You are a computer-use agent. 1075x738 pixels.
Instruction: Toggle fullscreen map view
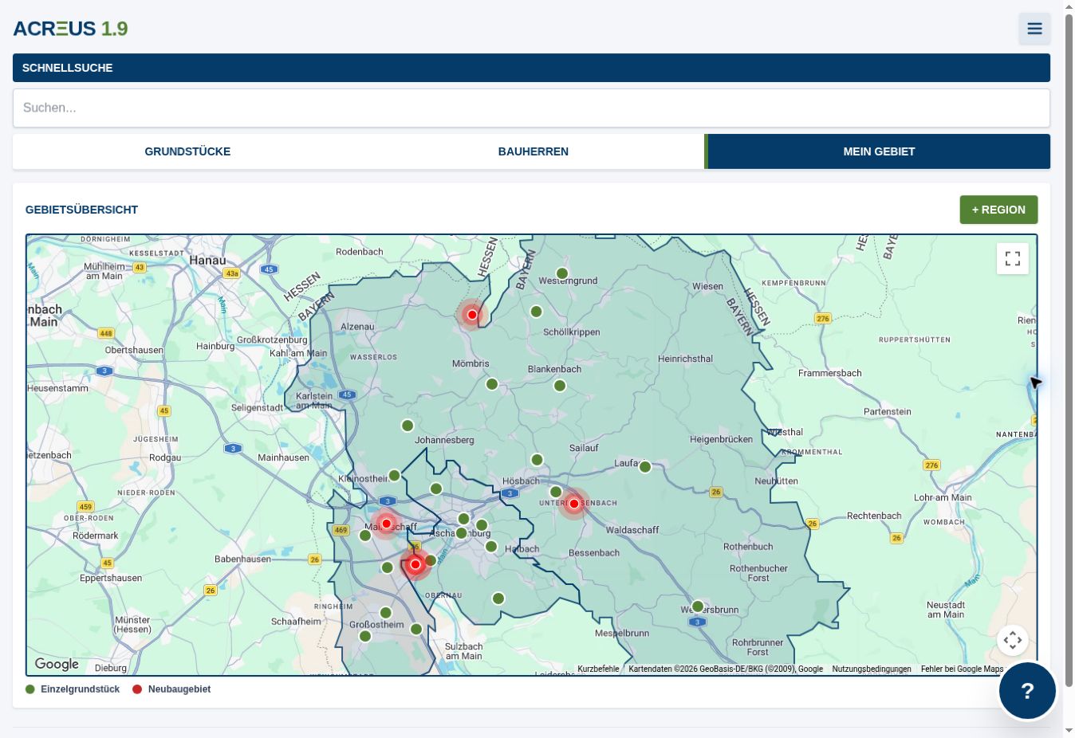click(1013, 258)
